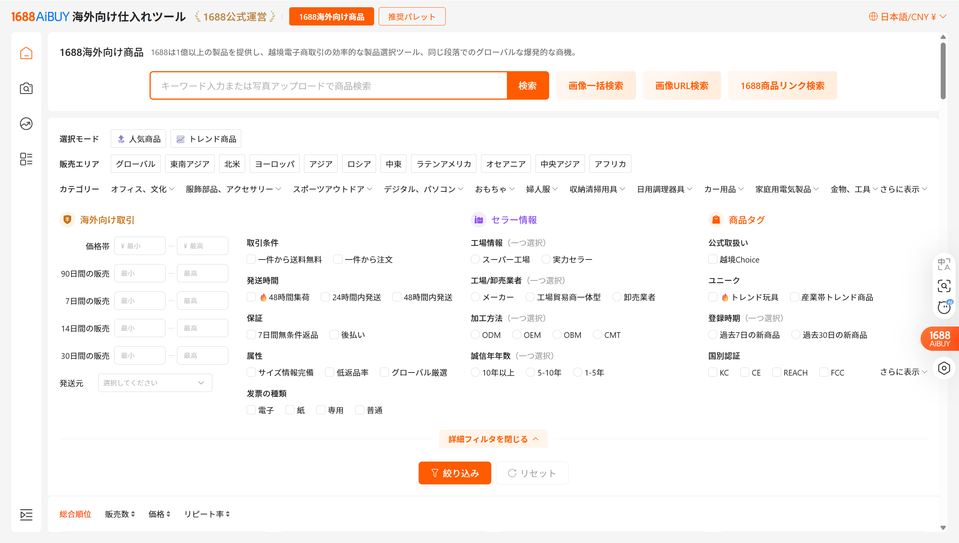Click the translate icon on right panel
The image size is (959, 543).
[x=944, y=264]
